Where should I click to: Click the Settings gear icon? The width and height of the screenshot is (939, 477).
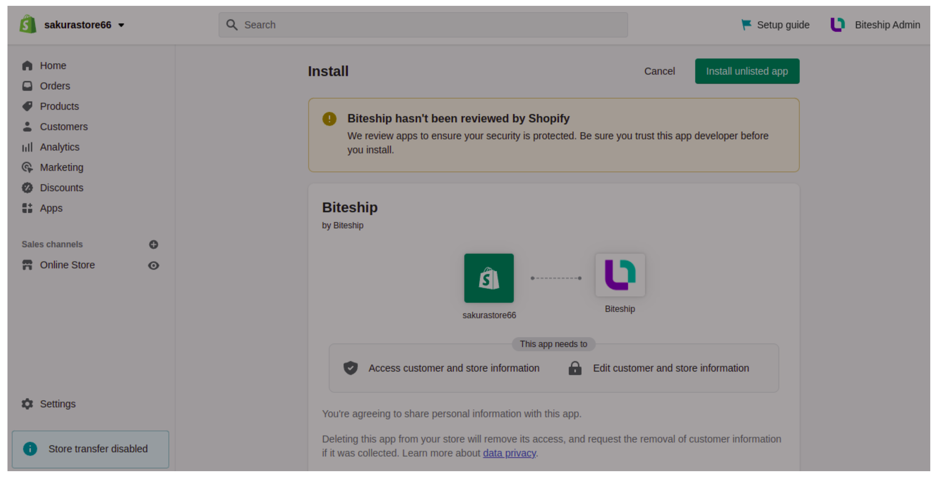click(27, 404)
